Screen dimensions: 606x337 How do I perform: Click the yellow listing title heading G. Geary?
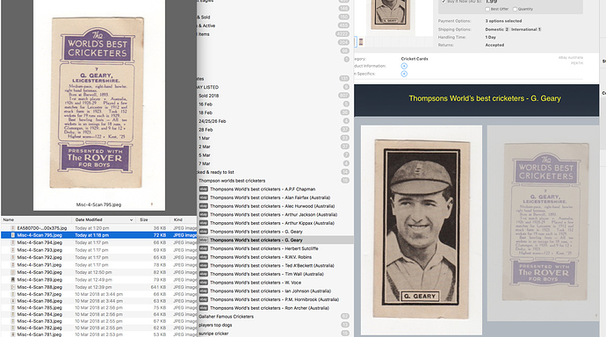[x=485, y=98]
